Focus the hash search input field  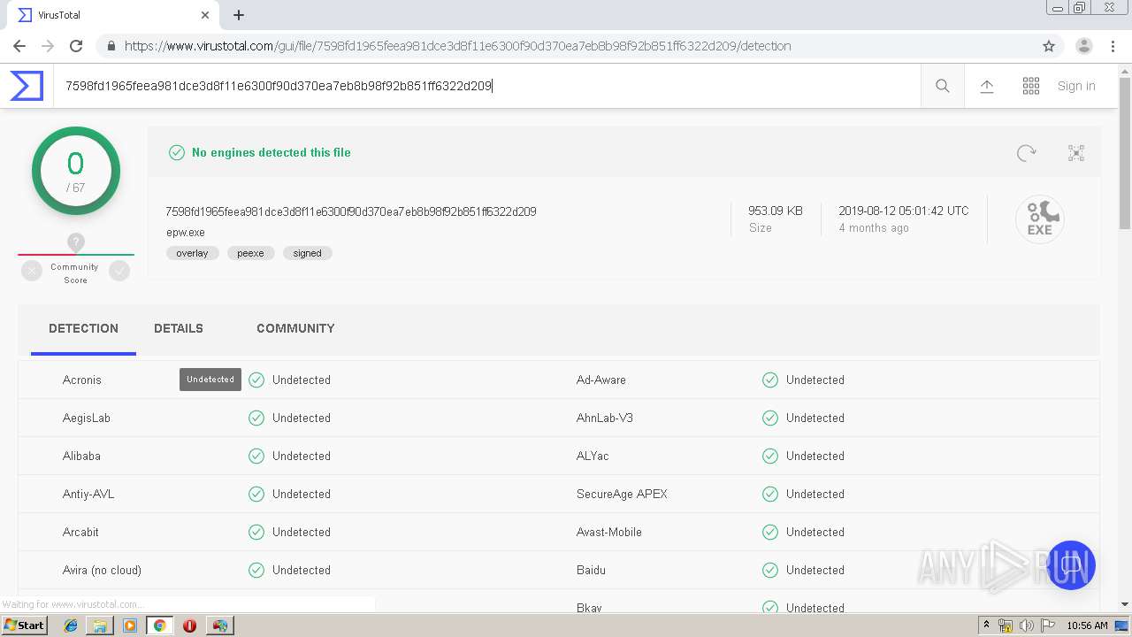point(486,86)
